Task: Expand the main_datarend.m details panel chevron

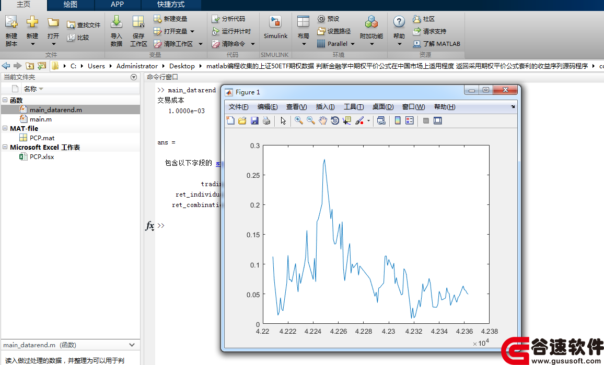Action: [132, 345]
